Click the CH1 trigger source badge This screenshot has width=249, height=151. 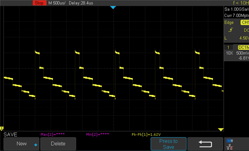pyautogui.click(x=245, y=23)
